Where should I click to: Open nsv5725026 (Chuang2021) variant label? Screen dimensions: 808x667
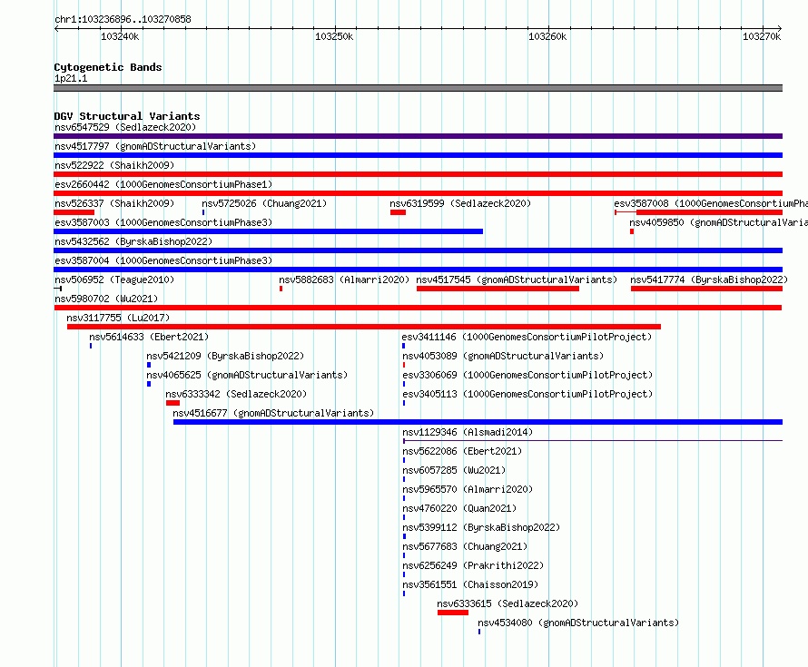pyautogui.click(x=264, y=203)
